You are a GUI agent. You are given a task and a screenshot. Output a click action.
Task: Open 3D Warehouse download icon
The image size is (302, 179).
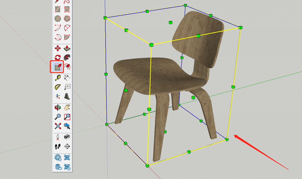pos(58,157)
